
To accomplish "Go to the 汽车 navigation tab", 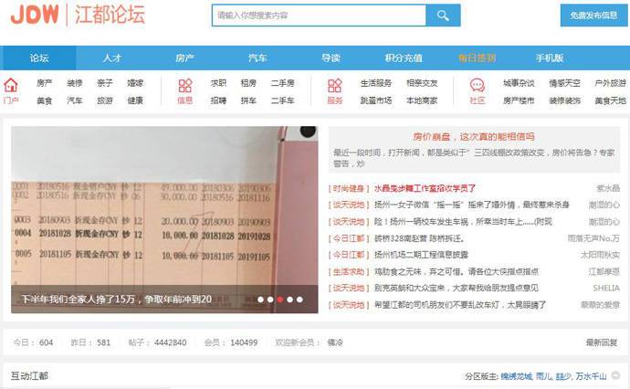I will pos(257,58).
